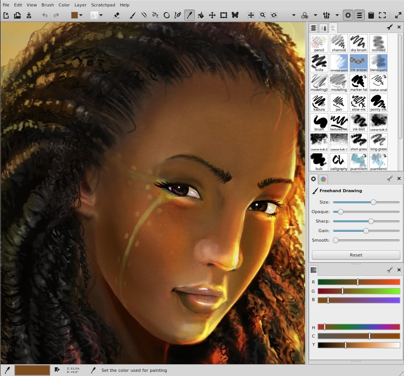Viewport: 404px width, 376px height.
Task: Open the Scratchpad menu
Action: [103, 5]
